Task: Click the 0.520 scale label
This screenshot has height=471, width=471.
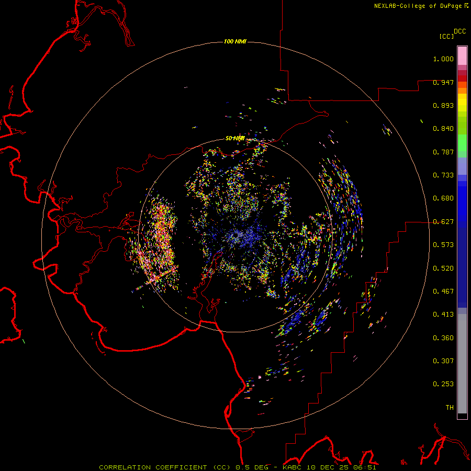Action: click(443, 268)
